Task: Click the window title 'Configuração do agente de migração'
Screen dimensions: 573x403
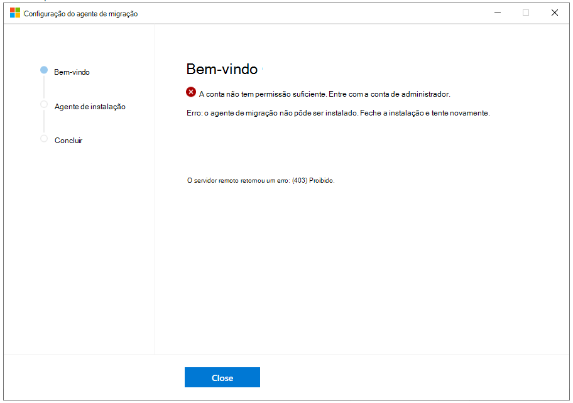Action: 81,14
